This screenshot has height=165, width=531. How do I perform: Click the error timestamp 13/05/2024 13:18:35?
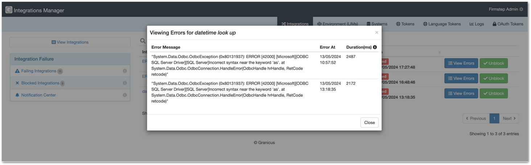(x=330, y=86)
